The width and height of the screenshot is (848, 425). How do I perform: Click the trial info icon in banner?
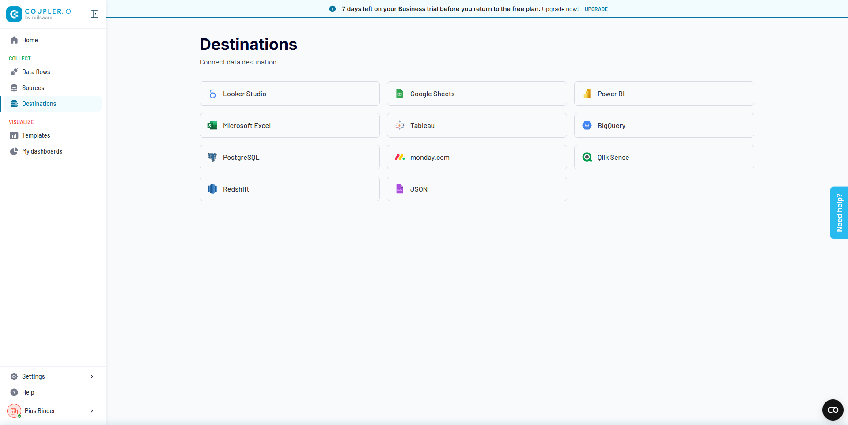[333, 9]
